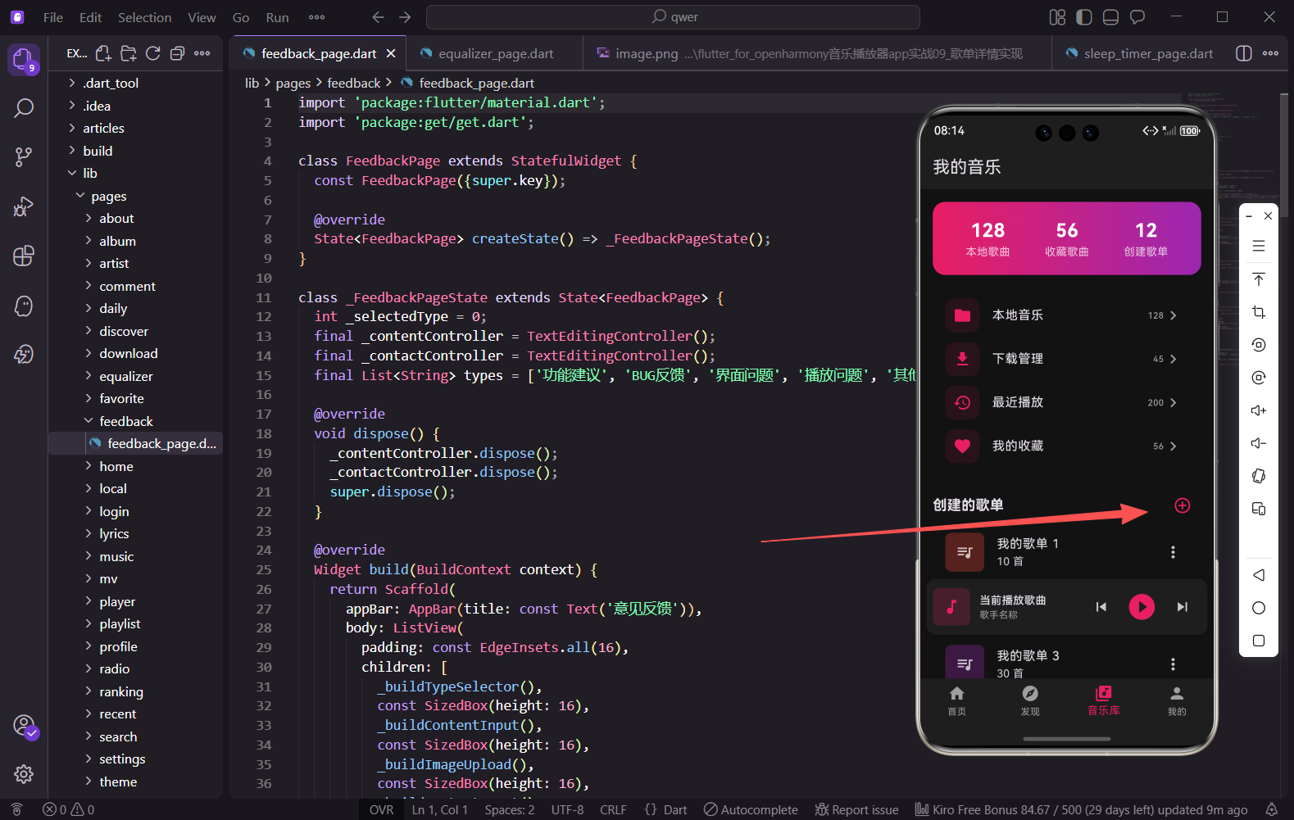Skip to next track in mini player

1183,607
